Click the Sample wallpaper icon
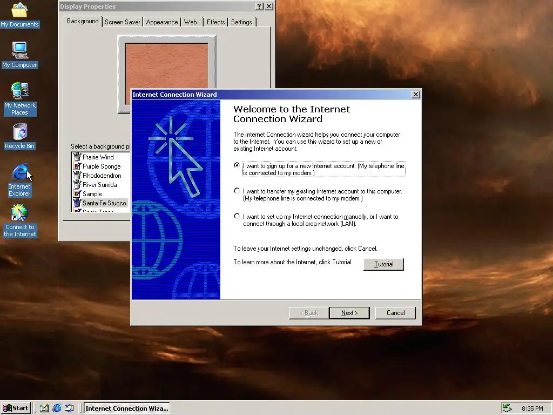 pos(77,194)
